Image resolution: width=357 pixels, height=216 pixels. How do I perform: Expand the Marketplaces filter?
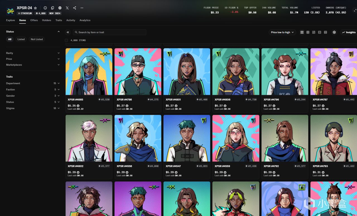click(x=33, y=65)
